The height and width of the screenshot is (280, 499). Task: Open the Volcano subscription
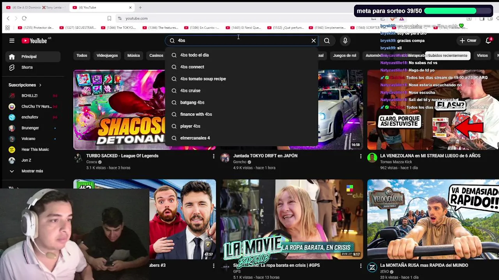(x=33, y=139)
